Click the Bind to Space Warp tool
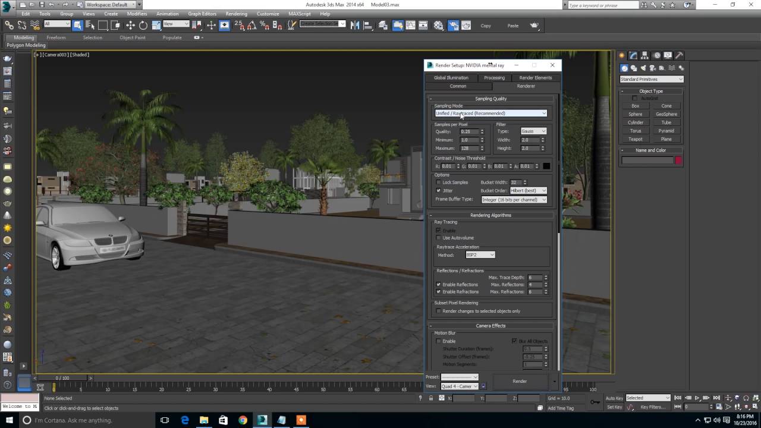The width and height of the screenshot is (761, 428). 35,26
